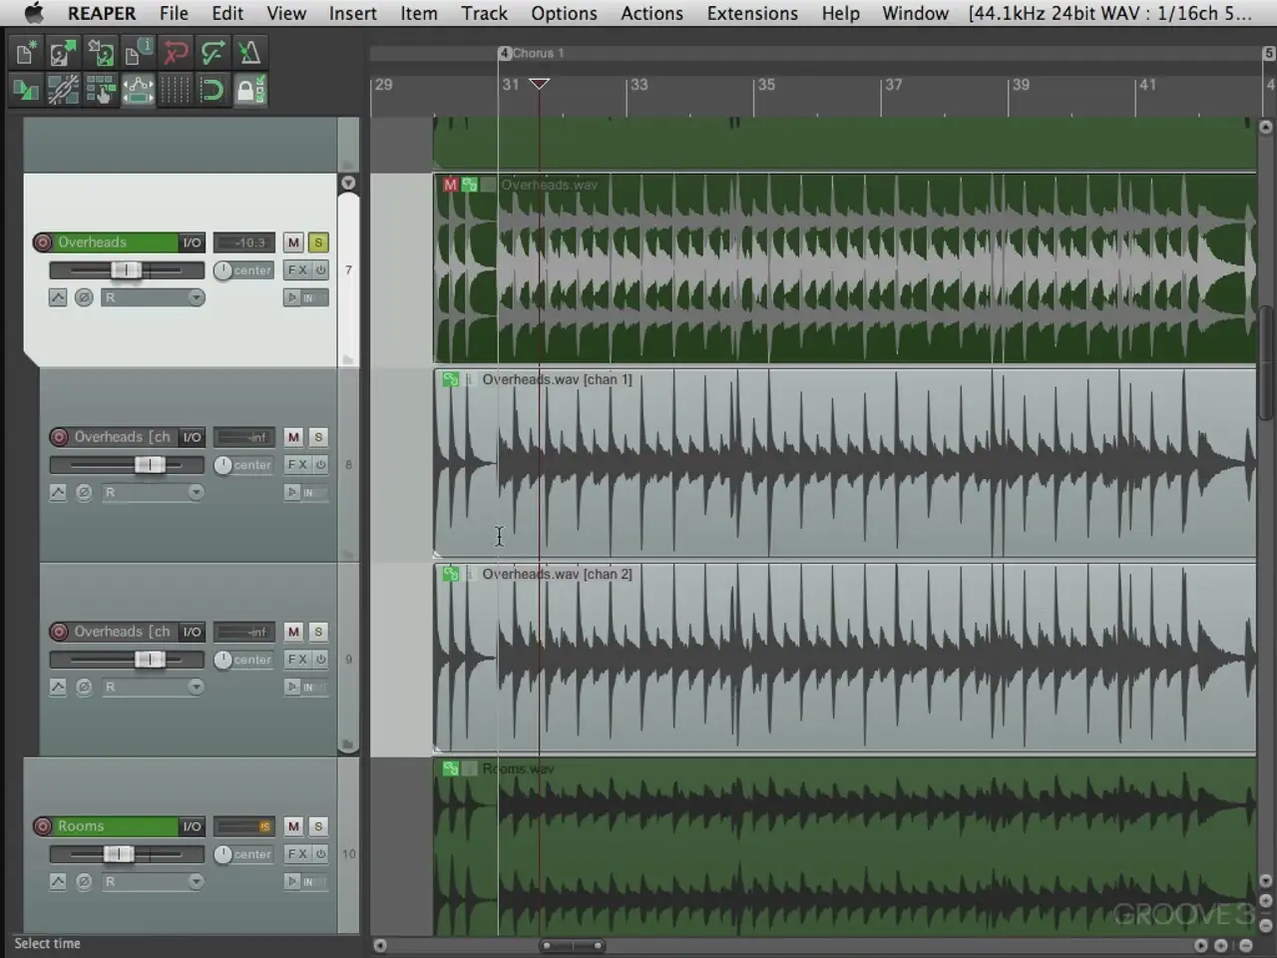Click the horizontal scrollbar thumb at the bottom
Image resolution: width=1277 pixels, height=958 pixels.
coord(573,945)
